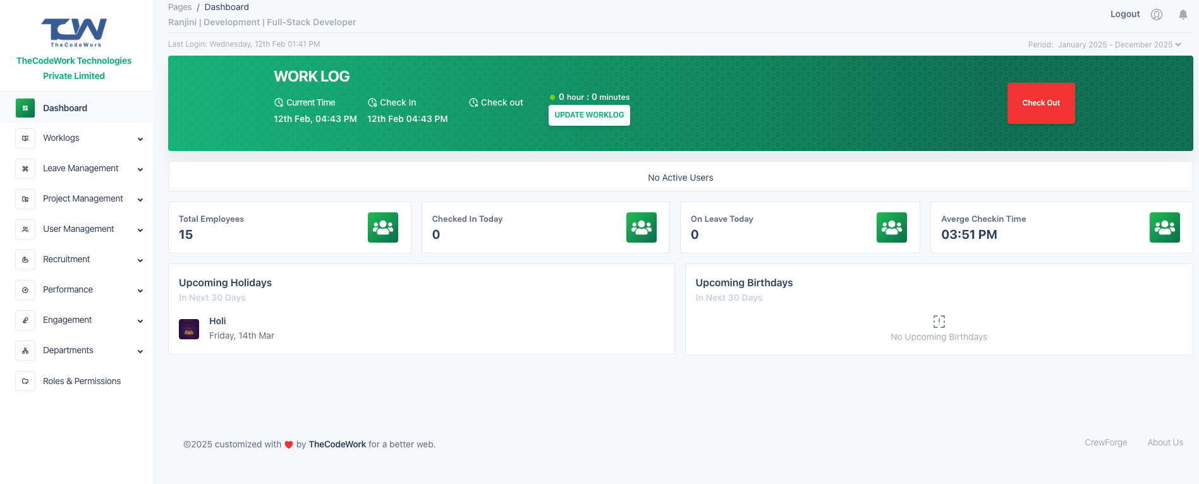The height and width of the screenshot is (484, 1199).
Task: Click the On Leave Today group icon
Action: [x=892, y=227]
